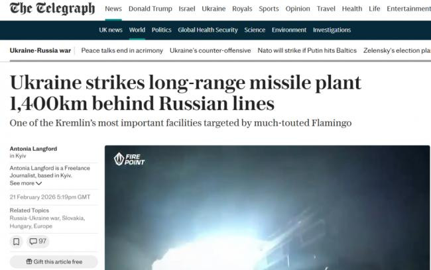Go to the Donald Trump section
The height and width of the screenshot is (270, 431).
coord(151,9)
